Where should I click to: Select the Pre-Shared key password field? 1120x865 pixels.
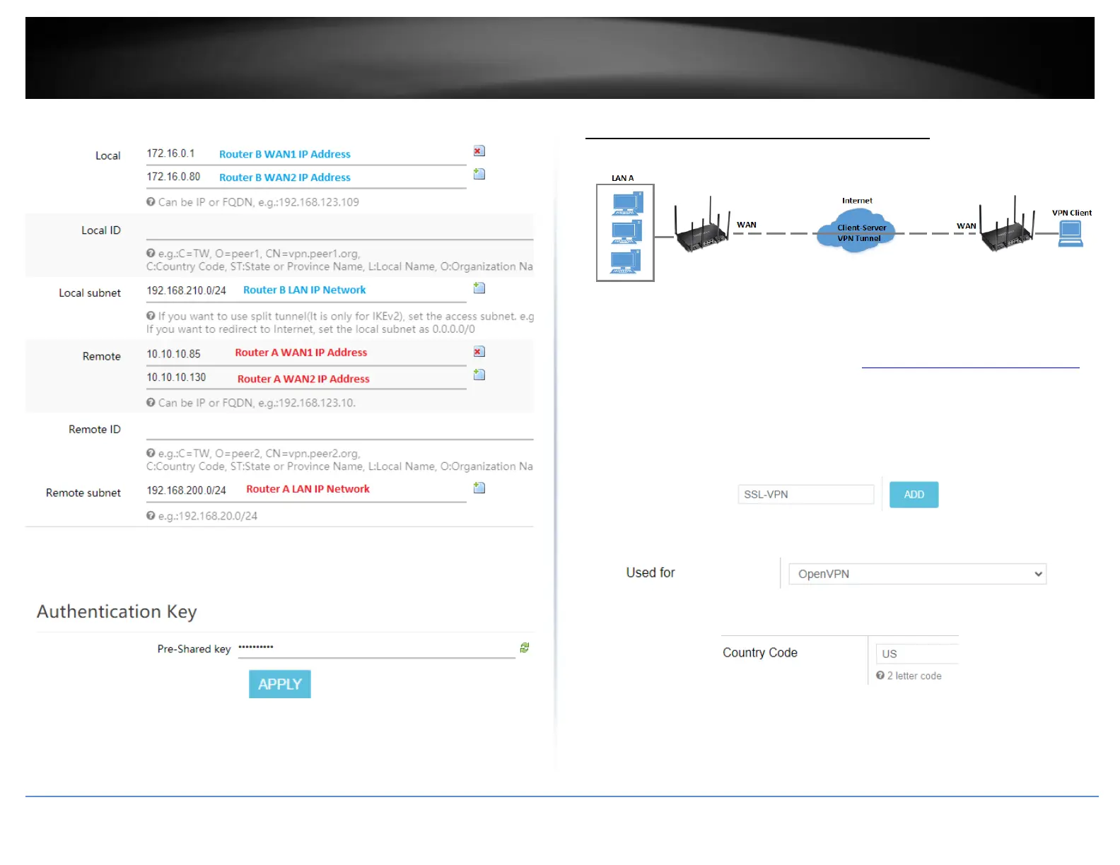click(375, 648)
